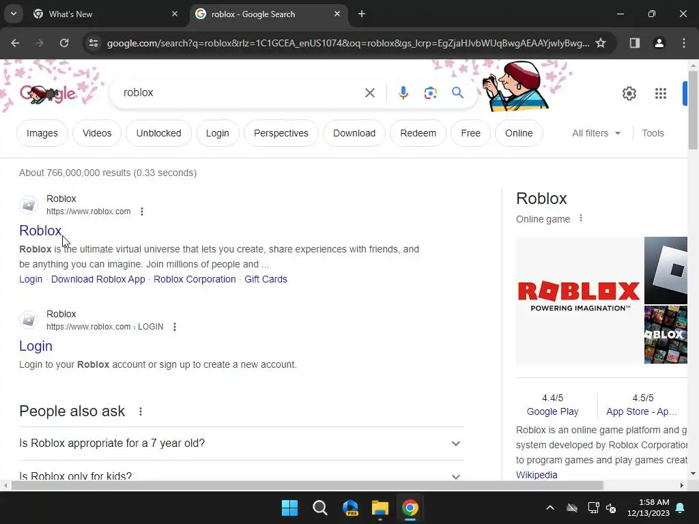This screenshot has height=524, width=699.
Task: Open Gift Cards sitelink
Action: coord(266,279)
